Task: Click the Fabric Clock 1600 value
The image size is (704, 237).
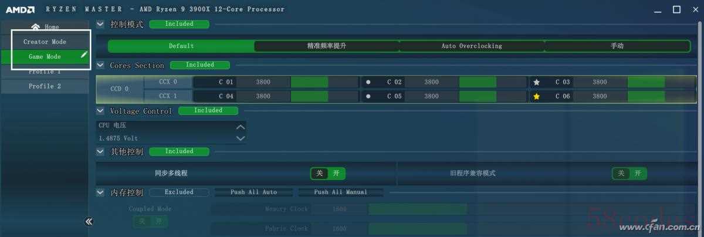Action: 339,229
